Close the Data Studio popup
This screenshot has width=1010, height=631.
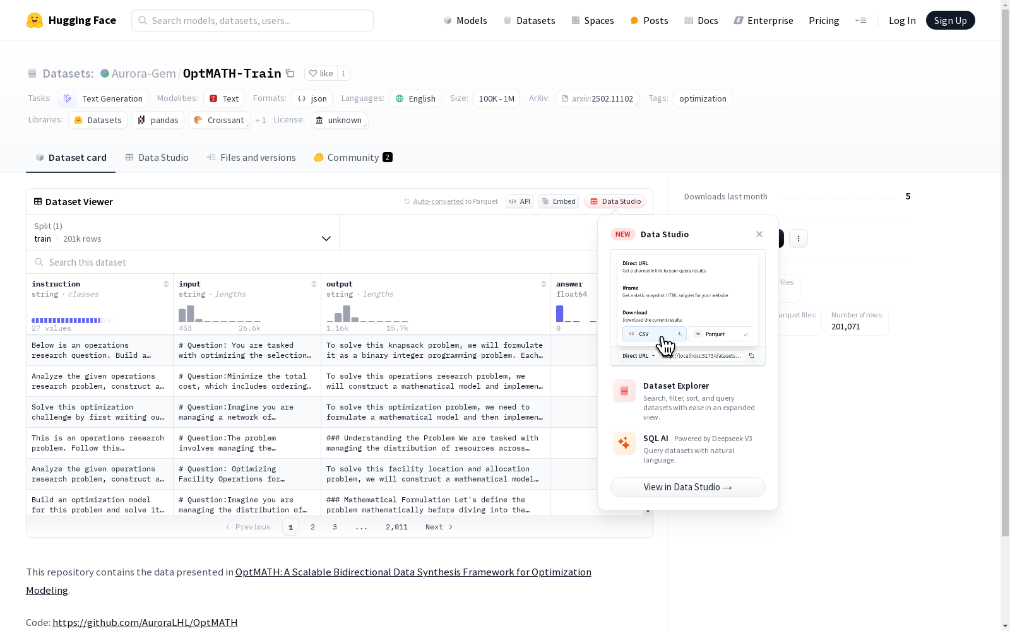[x=759, y=234]
